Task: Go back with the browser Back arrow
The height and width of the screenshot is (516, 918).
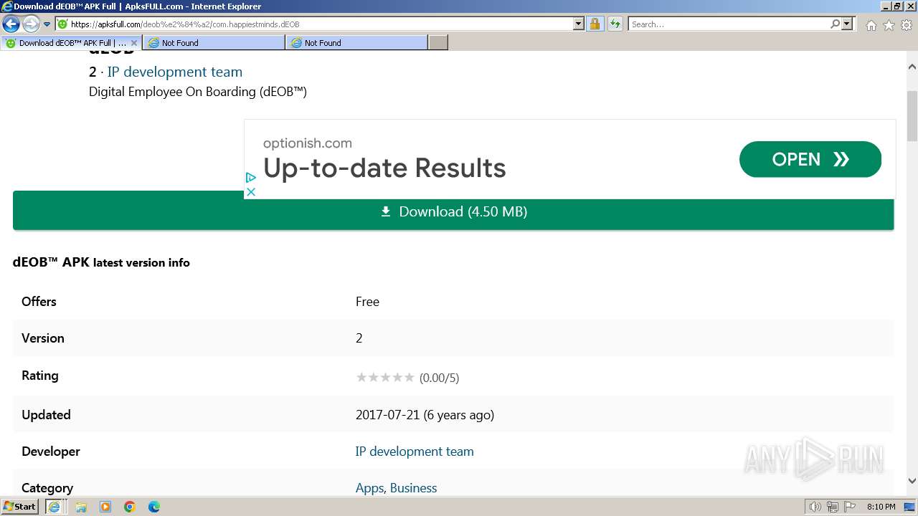Action: (11, 24)
